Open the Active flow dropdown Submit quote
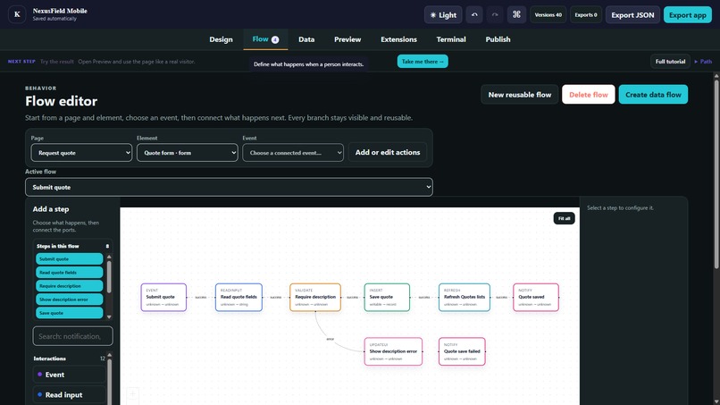 [229, 187]
